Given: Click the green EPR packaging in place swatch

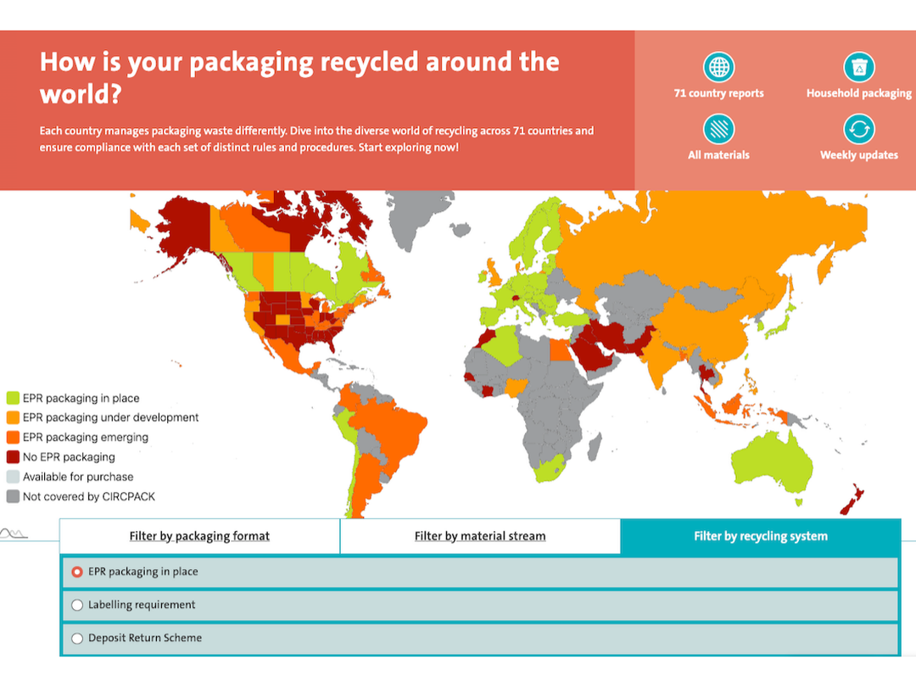Looking at the screenshot, I should coord(13,399).
